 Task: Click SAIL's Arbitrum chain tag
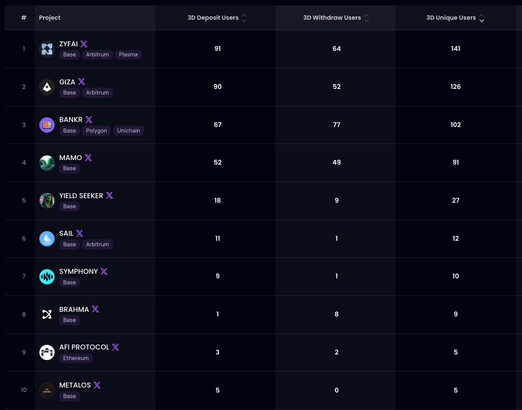pos(98,244)
